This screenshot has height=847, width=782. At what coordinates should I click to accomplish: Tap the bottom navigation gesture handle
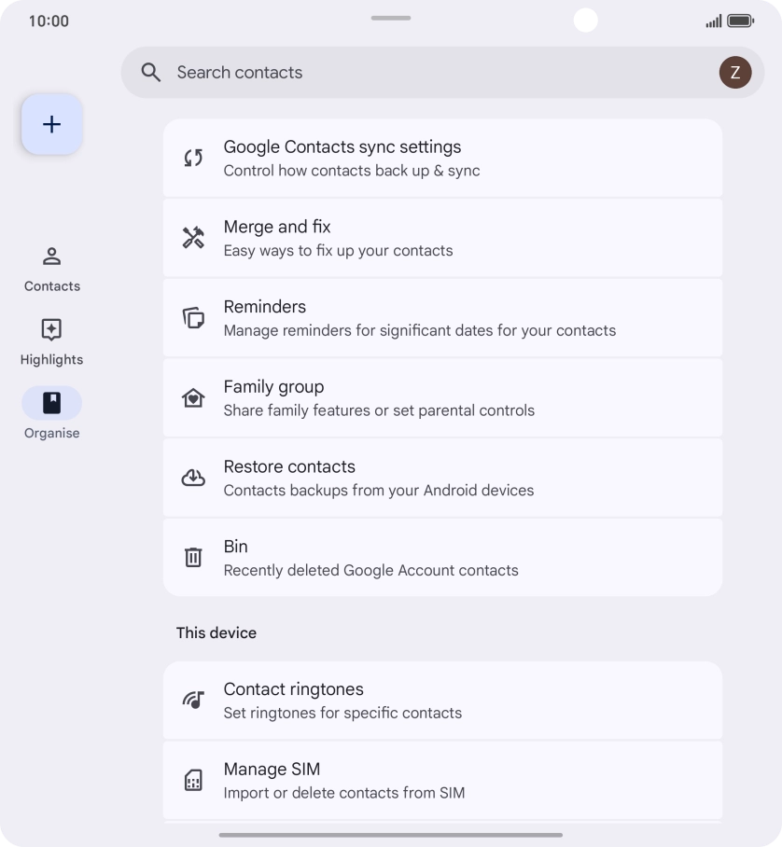390,835
